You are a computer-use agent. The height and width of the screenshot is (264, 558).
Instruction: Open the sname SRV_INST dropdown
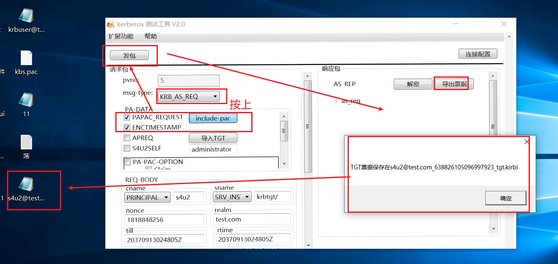(233, 197)
